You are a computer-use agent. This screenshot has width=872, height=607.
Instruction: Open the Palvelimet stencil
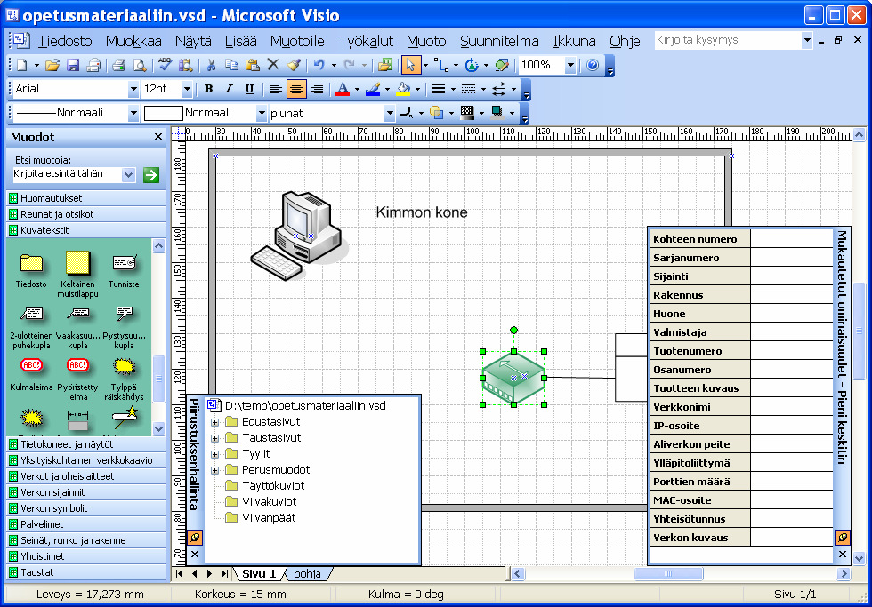(86, 524)
